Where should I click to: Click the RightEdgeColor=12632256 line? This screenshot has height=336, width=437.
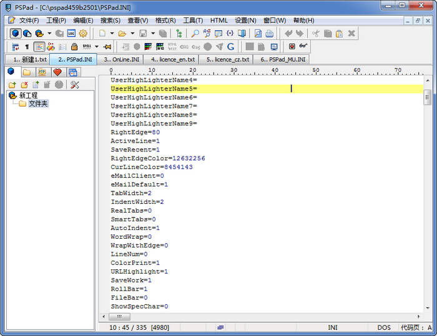(x=158, y=158)
